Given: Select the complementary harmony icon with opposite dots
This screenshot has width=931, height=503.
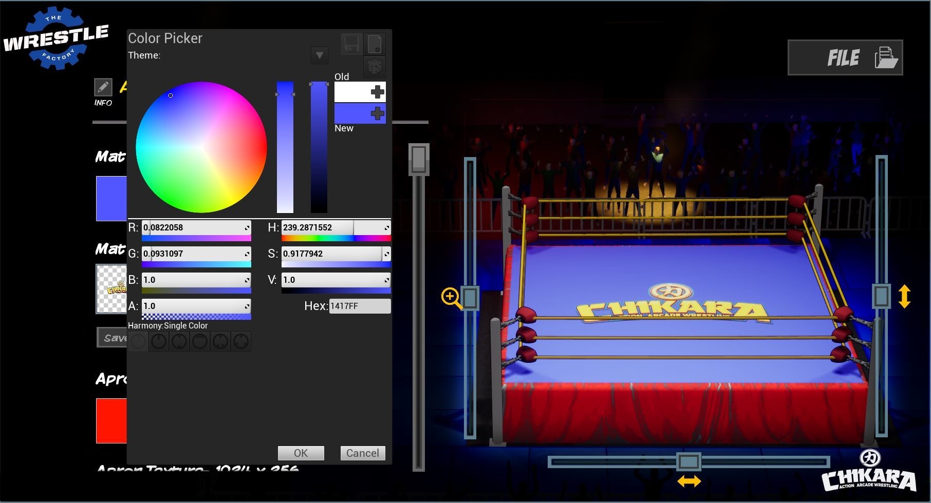Looking at the screenshot, I should click(179, 341).
